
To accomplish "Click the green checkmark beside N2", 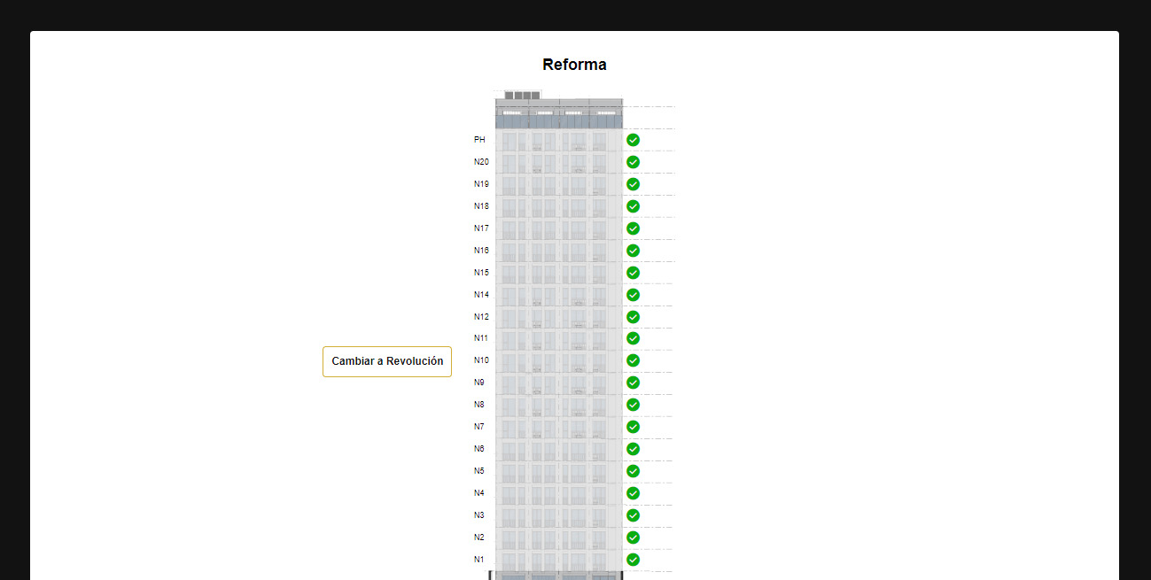I will [633, 537].
